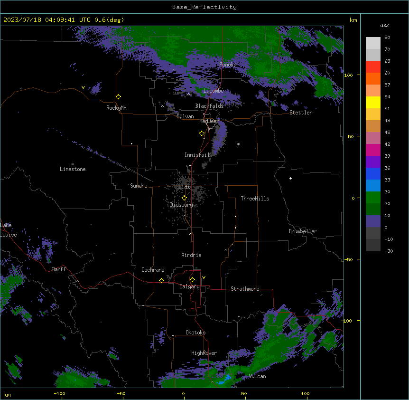Viewport: 409px width, 400px height.
Task: Click the -50 tick label on the right axis
Action: coord(348,259)
